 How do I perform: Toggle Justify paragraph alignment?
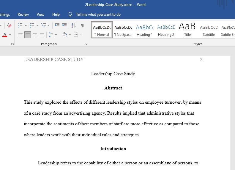pyautogui.click(x=42, y=35)
